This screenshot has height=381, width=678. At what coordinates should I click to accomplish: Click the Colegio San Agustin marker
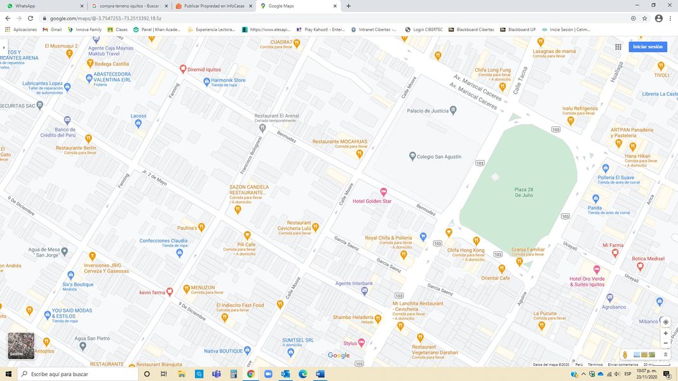(412, 156)
